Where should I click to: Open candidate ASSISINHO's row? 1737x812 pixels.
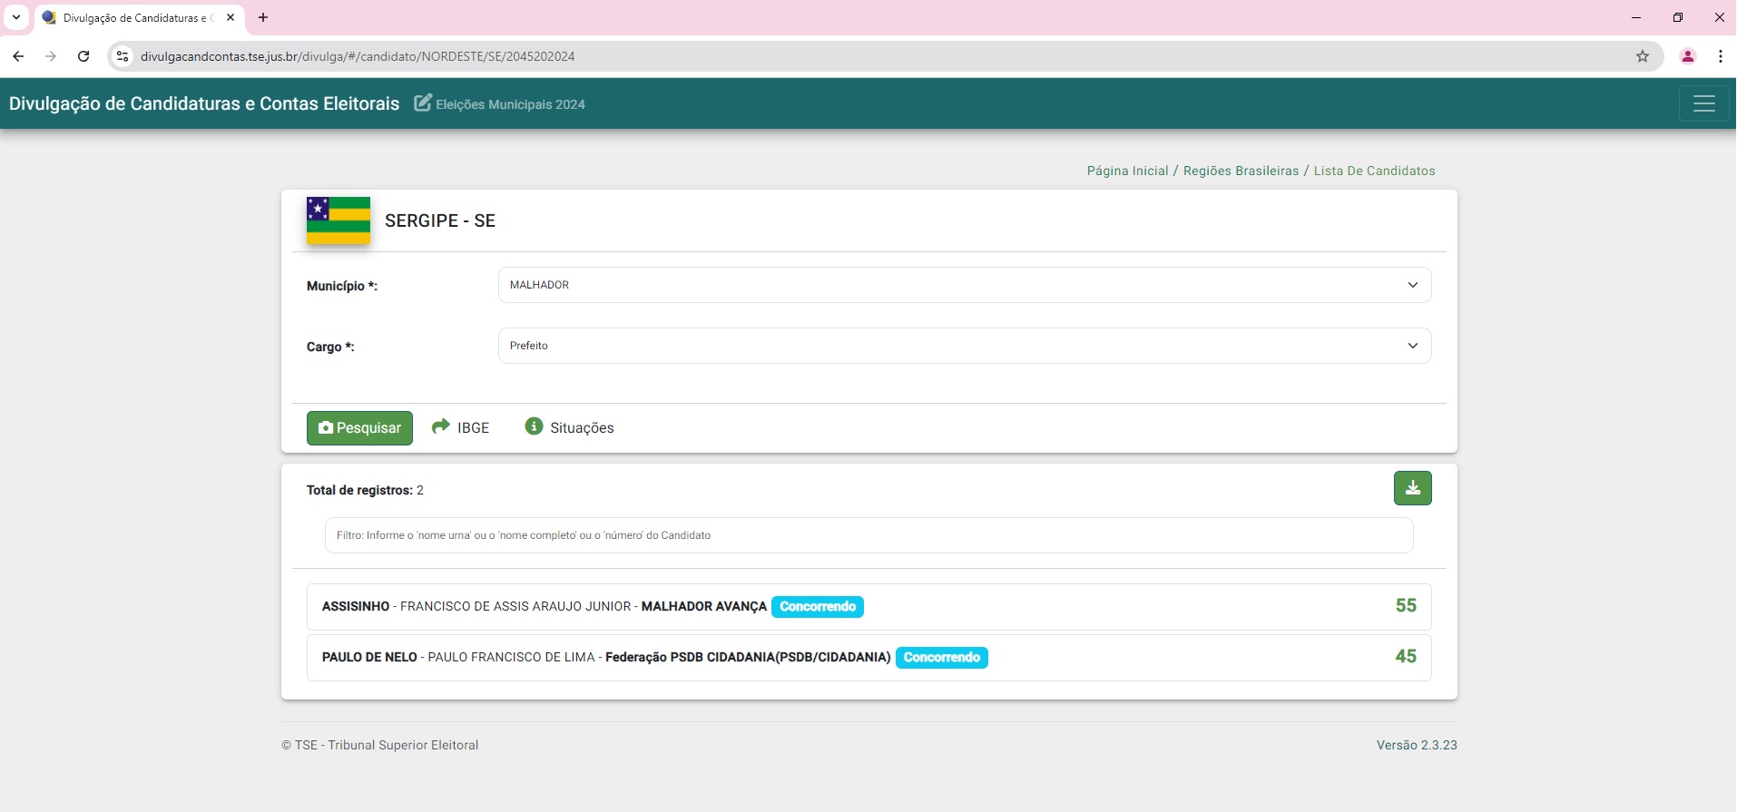pyautogui.click(x=868, y=607)
